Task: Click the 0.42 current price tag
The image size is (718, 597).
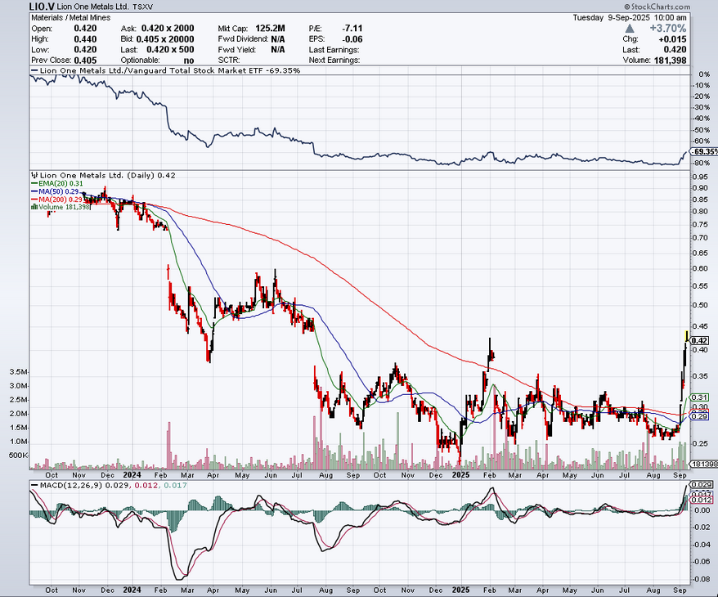Action: 699,341
